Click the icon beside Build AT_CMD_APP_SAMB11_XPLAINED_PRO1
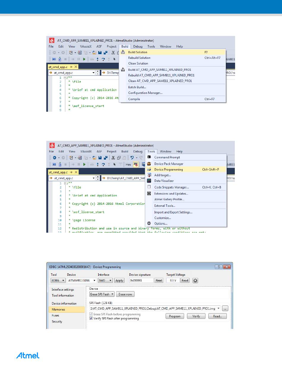Screen dimensions: 282x375 [x=123, y=70]
